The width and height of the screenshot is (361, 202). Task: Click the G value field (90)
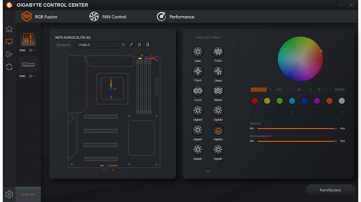[299, 89]
